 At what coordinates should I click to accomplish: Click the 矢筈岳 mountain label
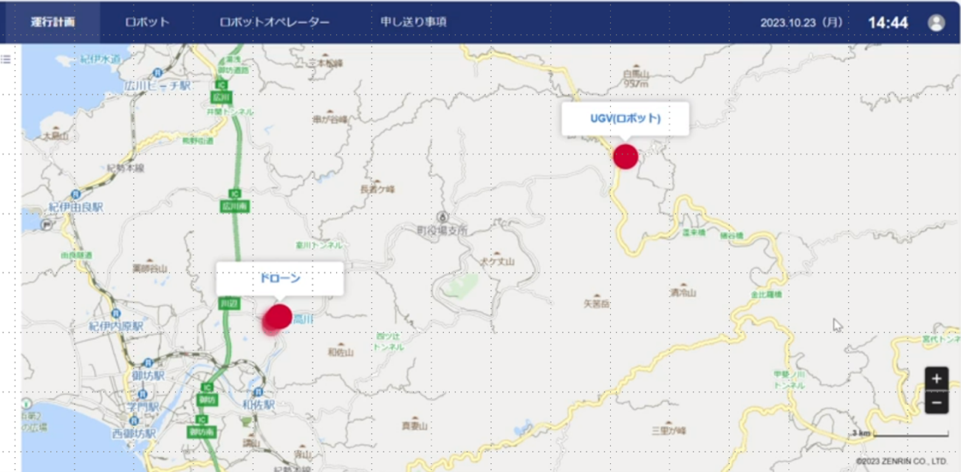click(x=596, y=304)
